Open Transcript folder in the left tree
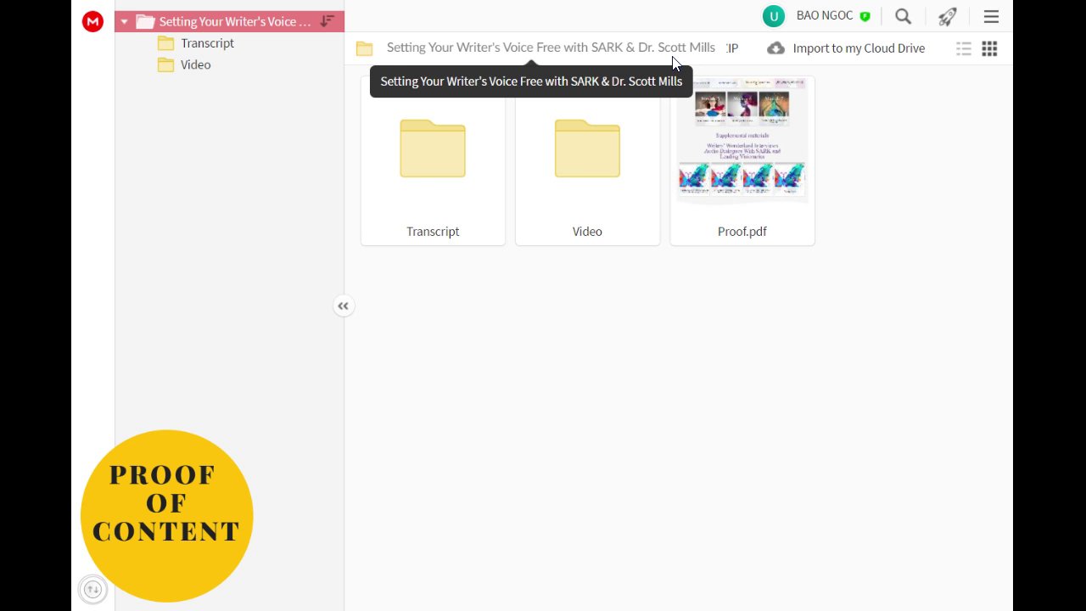This screenshot has width=1086, height=611. (x=207, y=43)
